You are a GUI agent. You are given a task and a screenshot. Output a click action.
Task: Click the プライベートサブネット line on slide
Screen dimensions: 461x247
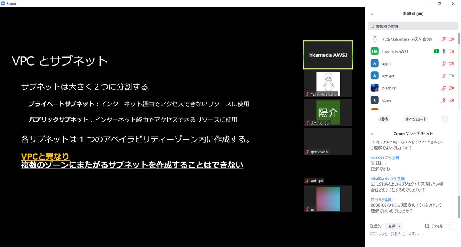pyautogui.click(x=139, y=104)
